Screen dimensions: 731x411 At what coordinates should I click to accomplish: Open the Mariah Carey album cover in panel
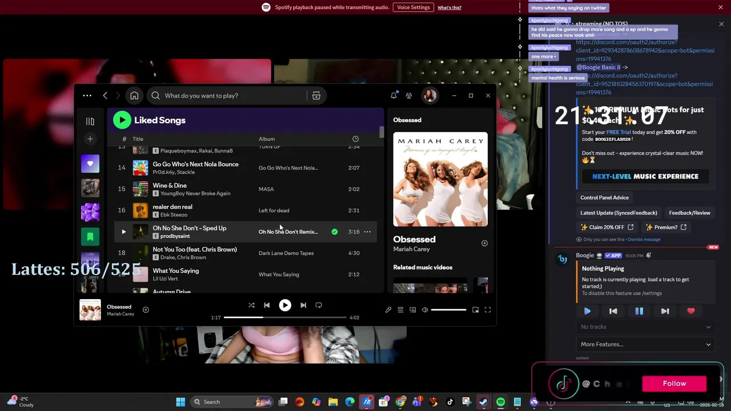[x=440, y=179]
